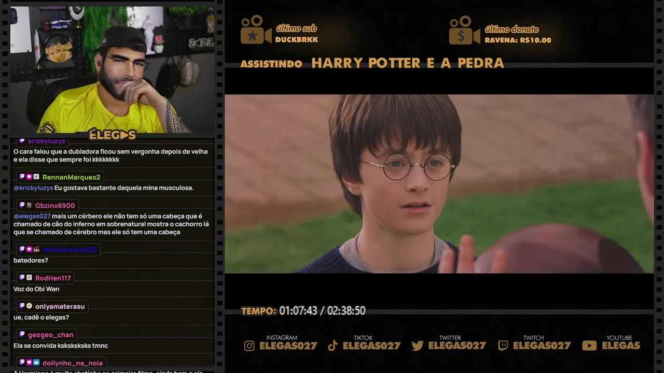Open the ELEGAS YouTube channel name
This screenshot has width=664, height=373.
click(621, 346)
